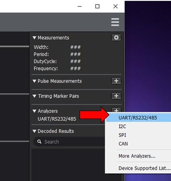
Task: Click the Analyzers plus button
Action: click(x=116, y=110)
